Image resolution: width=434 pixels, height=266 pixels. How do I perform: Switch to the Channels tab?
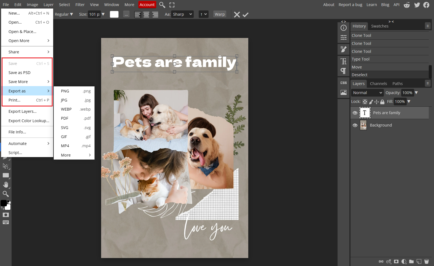coord(378,84)
